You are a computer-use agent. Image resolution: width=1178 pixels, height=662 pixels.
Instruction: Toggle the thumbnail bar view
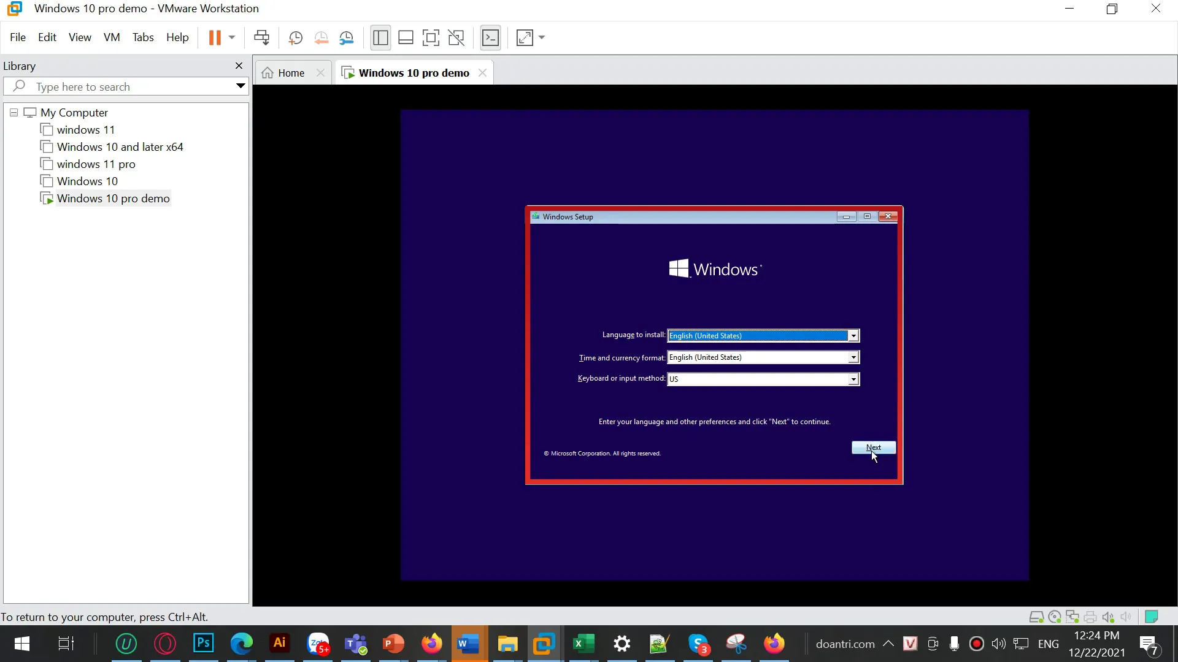click(x=406, y=38)
